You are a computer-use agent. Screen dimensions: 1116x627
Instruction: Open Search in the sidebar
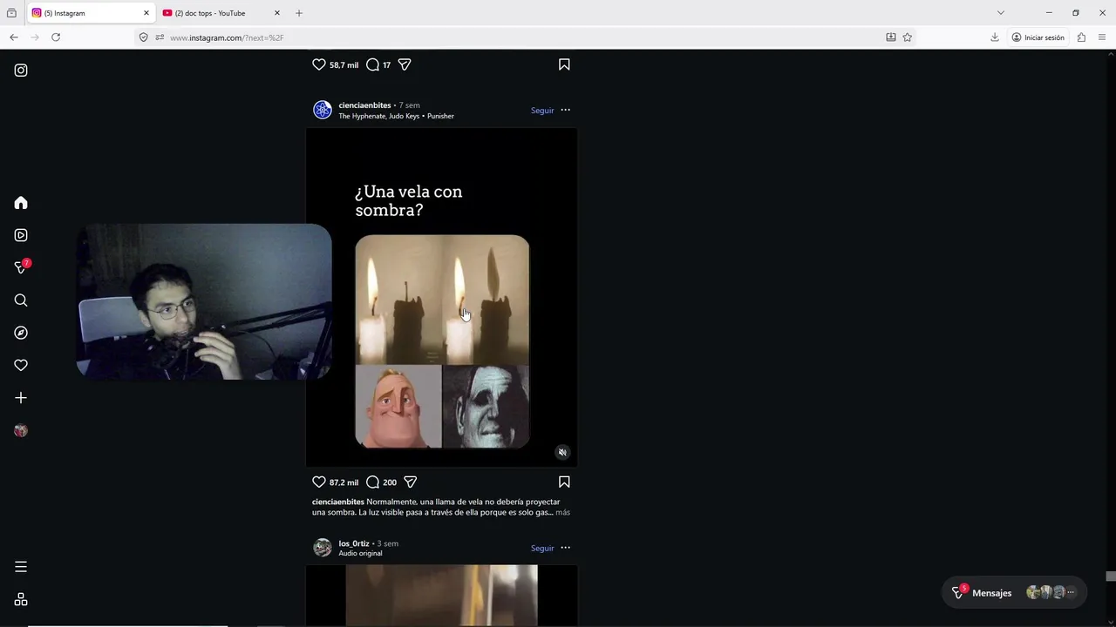21,300
